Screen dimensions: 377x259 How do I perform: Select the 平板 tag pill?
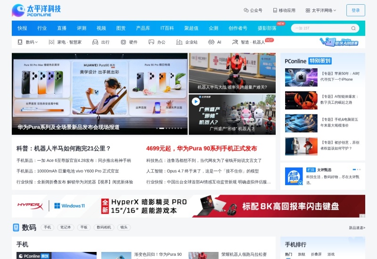pos(84,227)
